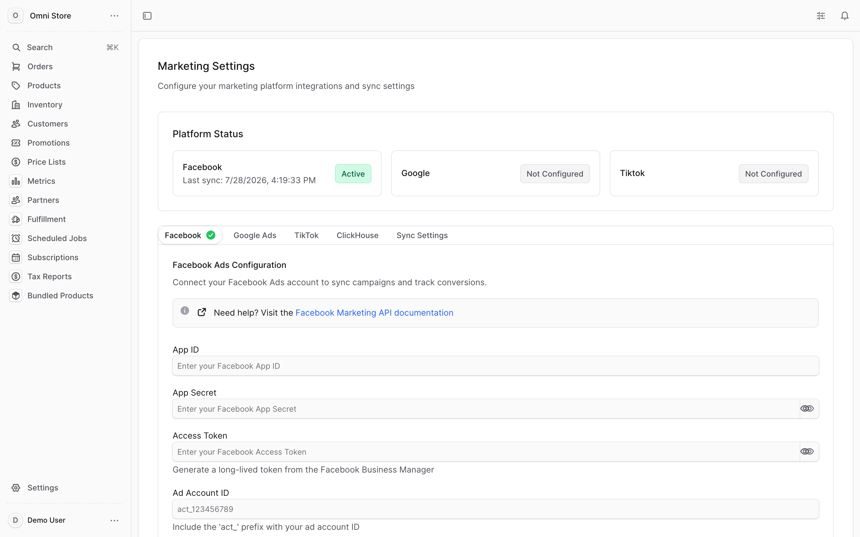
Task: Click the Products tag icon
Action: [16, 86]
